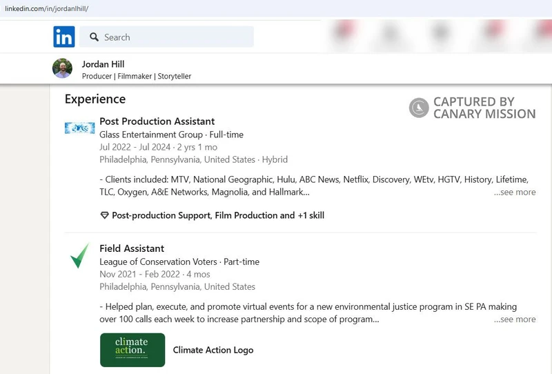Select Producer | Filmmaker | Storyteller headline
The width and height of the screenshot is (552, 374).
click(x=137, y=76)
